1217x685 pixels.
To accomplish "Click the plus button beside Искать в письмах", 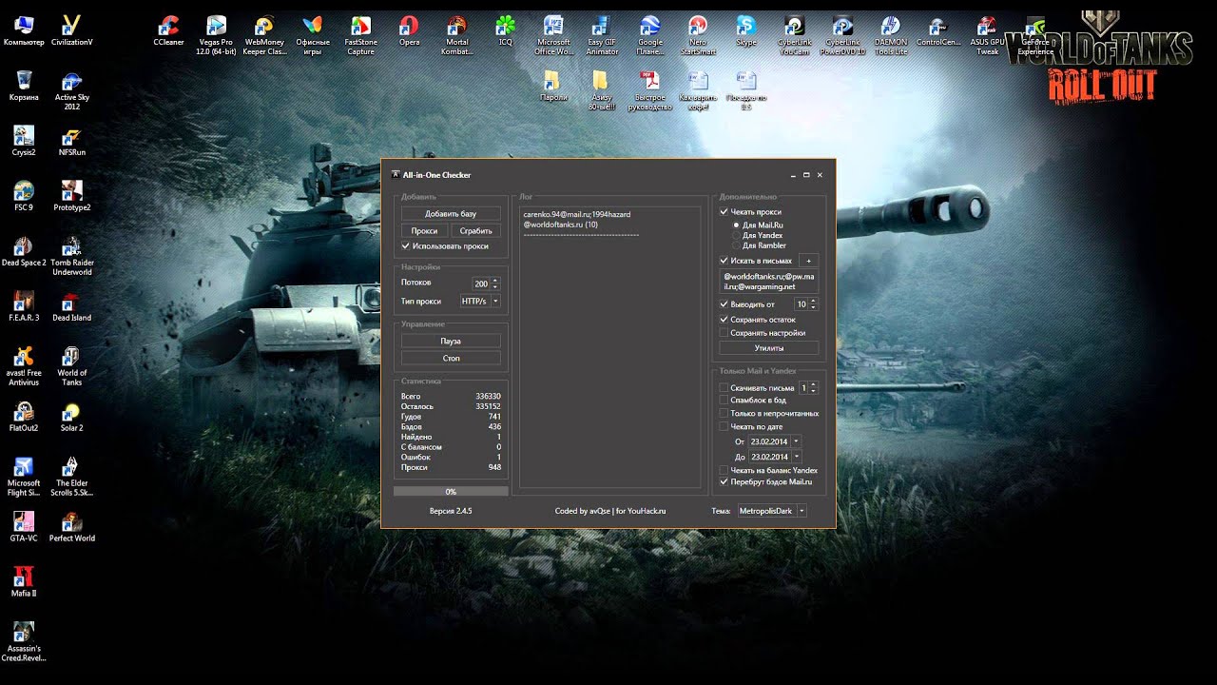I will pyautogui.click(x=808, y=260).
